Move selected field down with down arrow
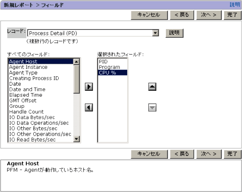Screen dimensions: 242x192 point(152,107)
